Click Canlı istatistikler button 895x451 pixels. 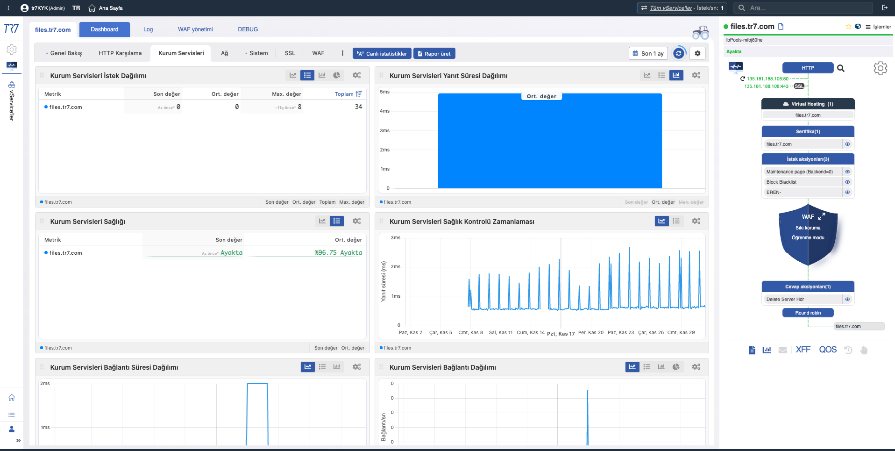click(382, 53)
